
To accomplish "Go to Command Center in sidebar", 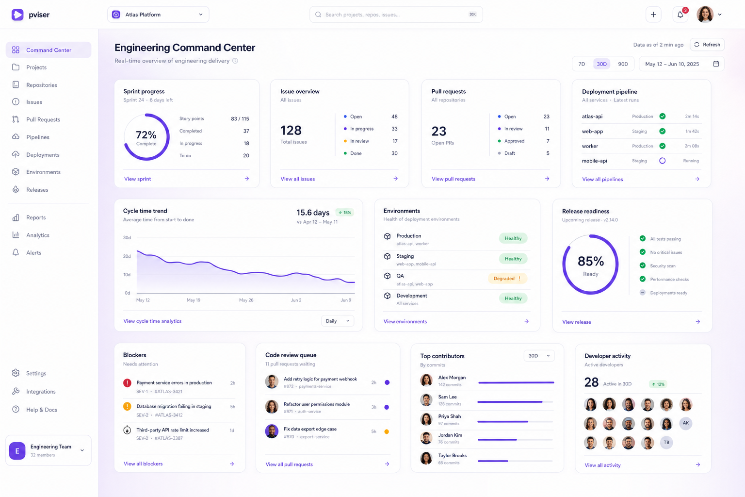I will [x=49, y=50].
